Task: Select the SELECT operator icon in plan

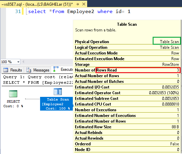Action: (13, 94)
